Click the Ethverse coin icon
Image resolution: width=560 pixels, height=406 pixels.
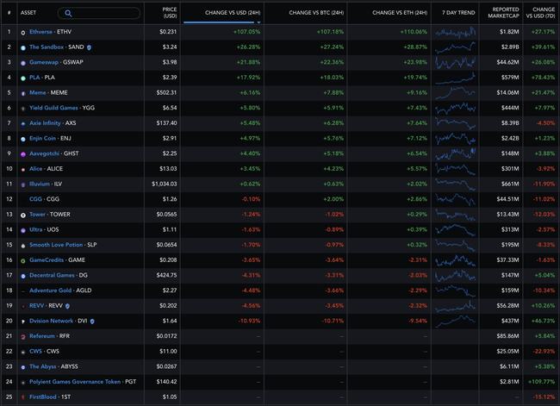click(x=23, y=33)
